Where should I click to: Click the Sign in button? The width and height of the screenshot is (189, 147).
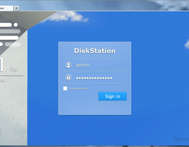point(112,96)
